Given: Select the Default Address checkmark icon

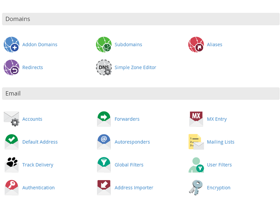Looking at the screenshot, I should click(11, 142).
